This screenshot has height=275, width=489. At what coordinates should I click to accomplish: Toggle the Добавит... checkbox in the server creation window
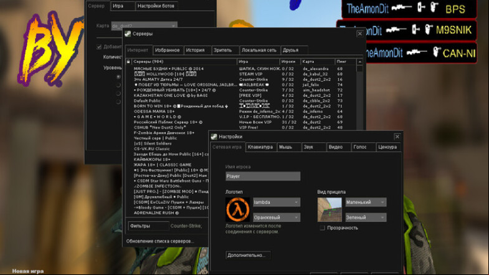tap(99, 47)
